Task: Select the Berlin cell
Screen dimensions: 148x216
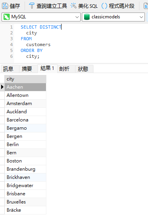Action: point(25,145)
